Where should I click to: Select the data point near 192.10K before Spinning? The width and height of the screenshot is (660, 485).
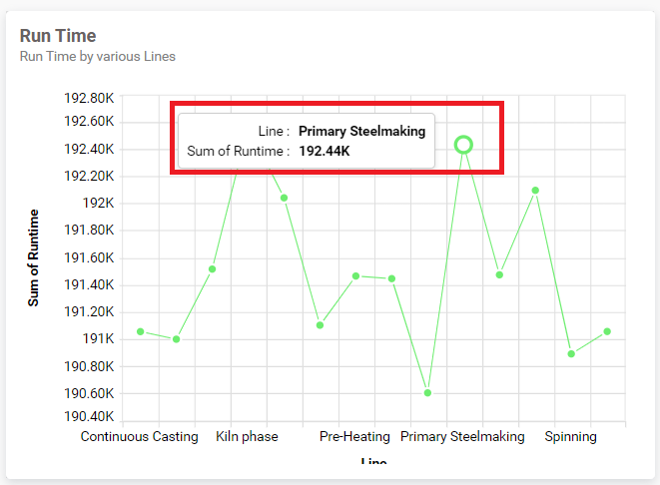click(x=535, y=191)
